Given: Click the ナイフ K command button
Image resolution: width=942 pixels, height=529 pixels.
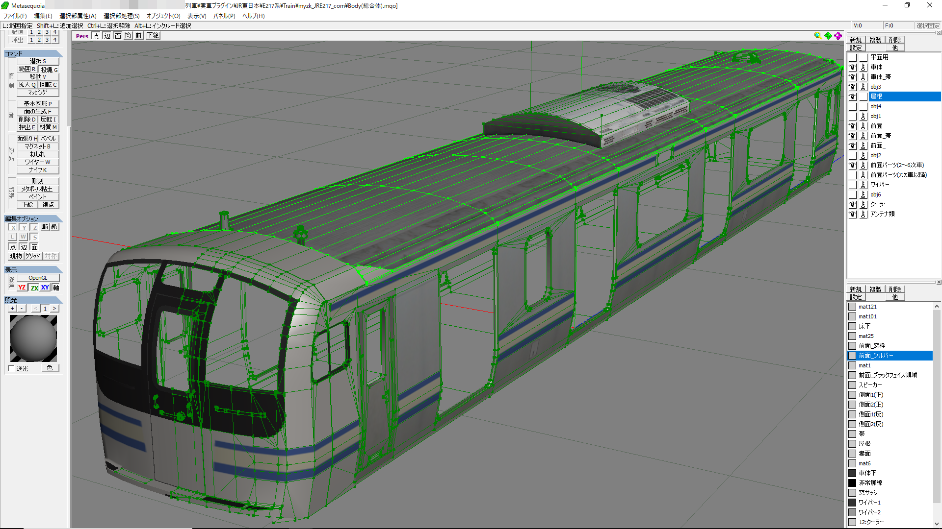Looking at the screenshot, I should (38, 170).
